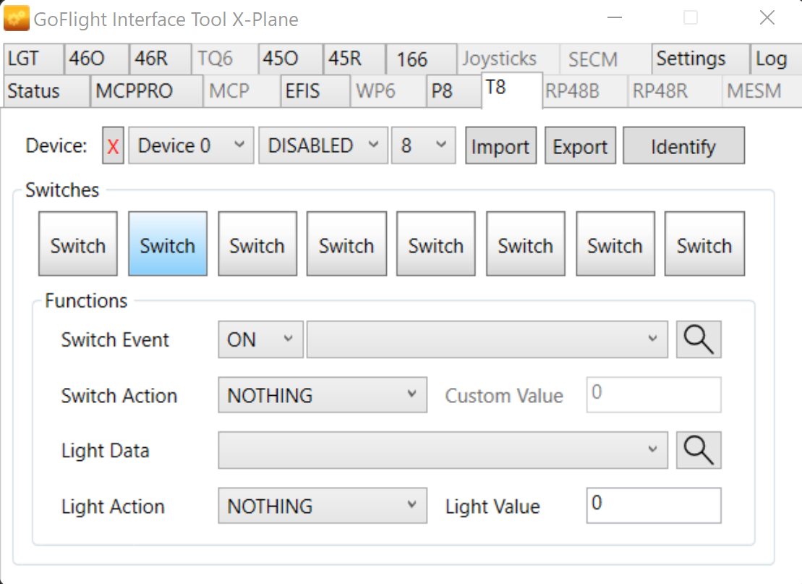Select the TQ6 tab

click(x=224, y=59)
